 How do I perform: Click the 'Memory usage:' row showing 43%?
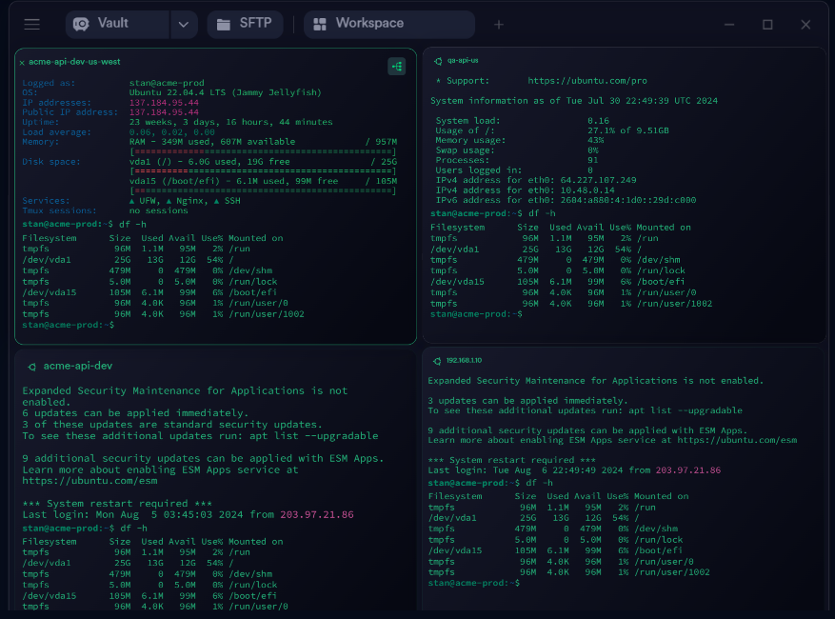[520, 141]
